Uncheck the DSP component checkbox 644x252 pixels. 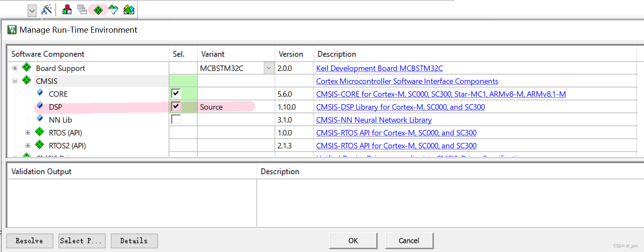(176, 106)
